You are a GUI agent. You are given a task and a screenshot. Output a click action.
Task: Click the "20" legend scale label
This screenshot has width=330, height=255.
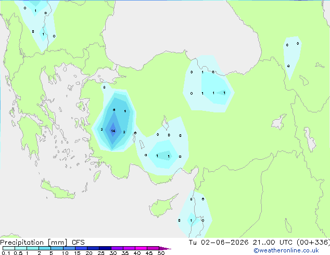pos(89,253)
